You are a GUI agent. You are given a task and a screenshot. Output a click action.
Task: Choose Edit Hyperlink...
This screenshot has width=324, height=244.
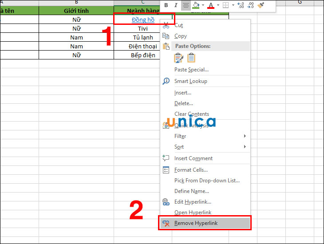pos(193,202)
